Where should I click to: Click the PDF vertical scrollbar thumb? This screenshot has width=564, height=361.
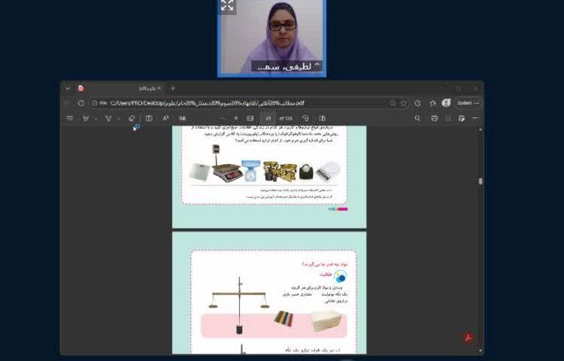(481, 181)
